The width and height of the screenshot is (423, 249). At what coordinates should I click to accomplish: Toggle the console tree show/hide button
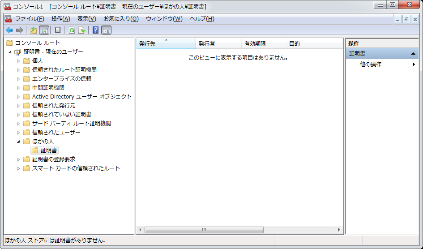point(44,30)
